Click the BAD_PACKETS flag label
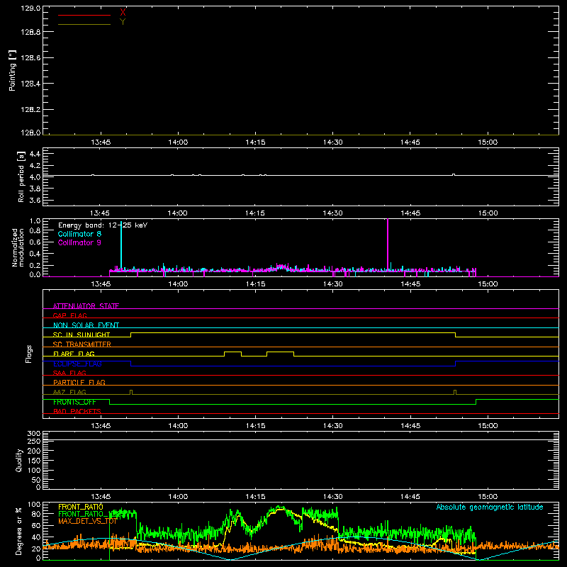 click(x=77, y=411)
